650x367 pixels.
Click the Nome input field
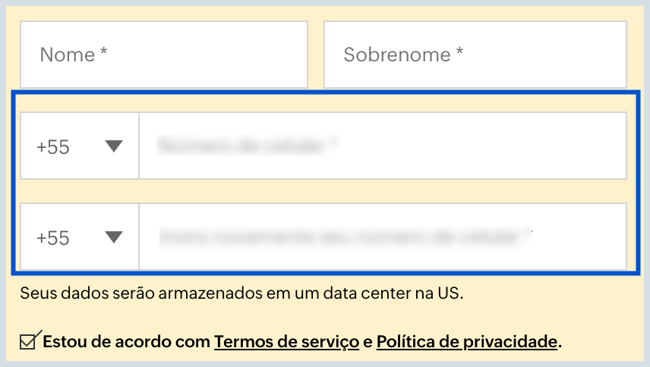pyautogui.click(x=163, y=55)
